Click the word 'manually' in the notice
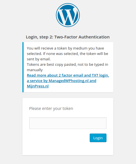136x164 pixels. click(35, 70)
